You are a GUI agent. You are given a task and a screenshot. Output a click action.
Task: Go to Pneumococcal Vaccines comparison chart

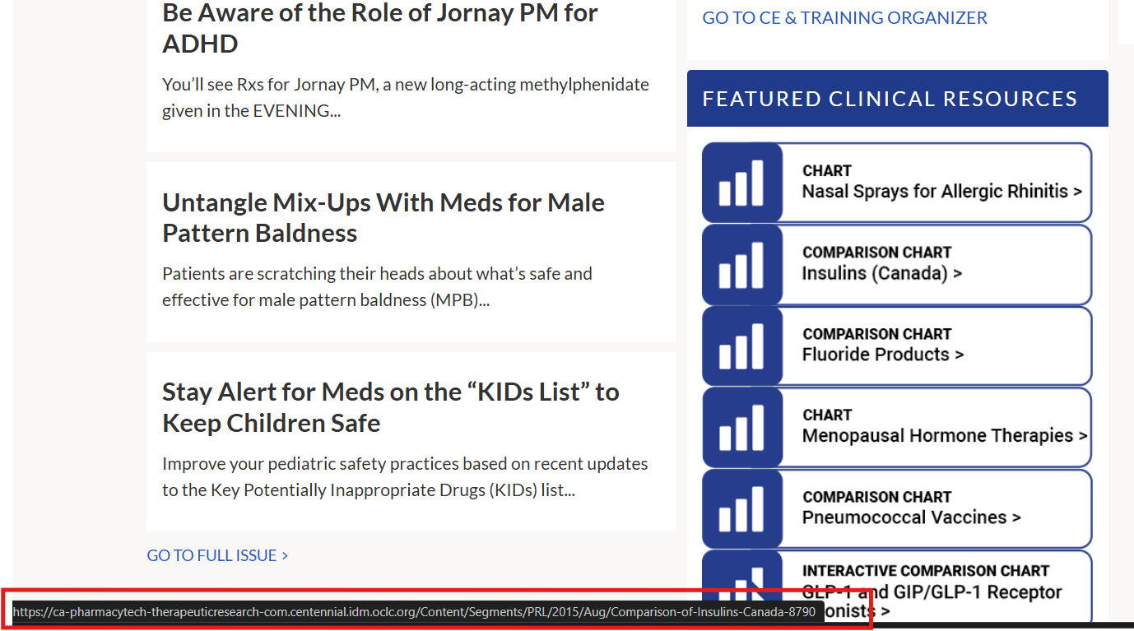[x=911, y=517]
